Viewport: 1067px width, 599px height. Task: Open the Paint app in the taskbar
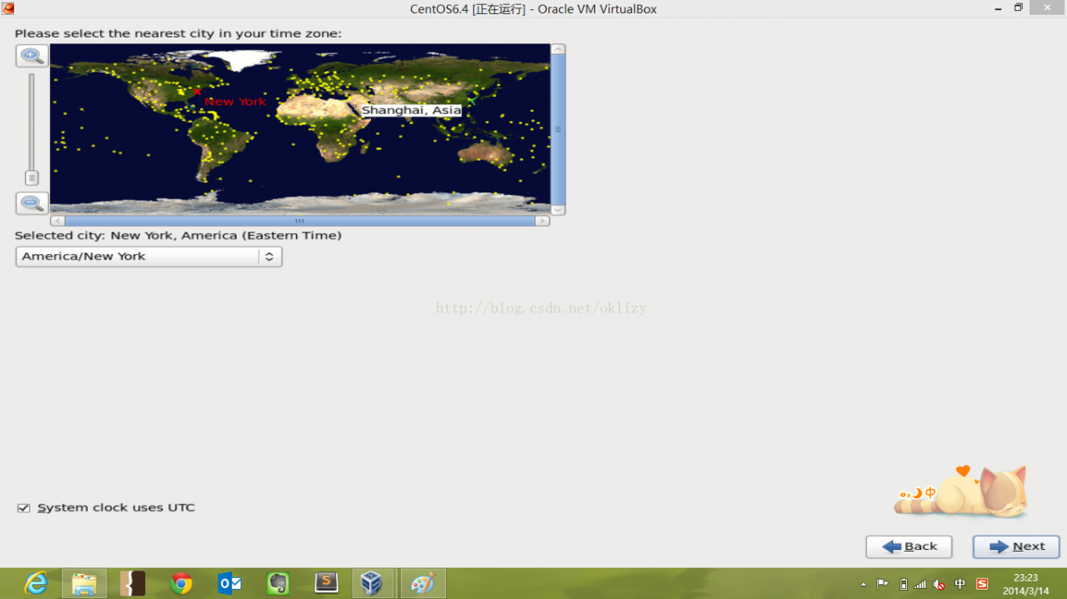point(423,583)
